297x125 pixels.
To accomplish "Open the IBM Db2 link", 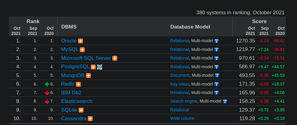I will (x=71, y=93).
